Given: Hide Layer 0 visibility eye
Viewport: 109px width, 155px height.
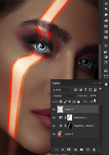Looking at the screenshot, I should [54, 134].
